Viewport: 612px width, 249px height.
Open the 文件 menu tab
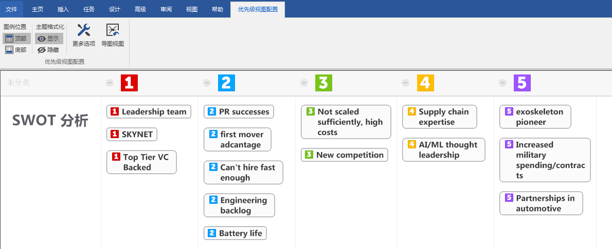[x=11, y=9]
